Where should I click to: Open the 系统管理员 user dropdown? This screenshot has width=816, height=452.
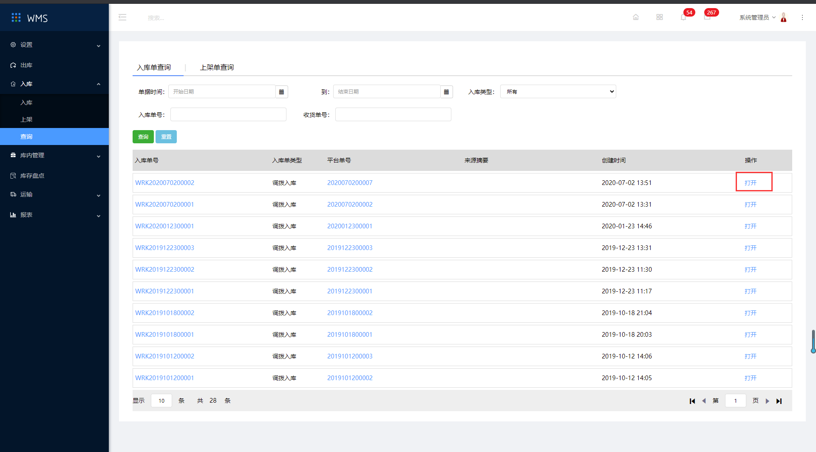757,17
